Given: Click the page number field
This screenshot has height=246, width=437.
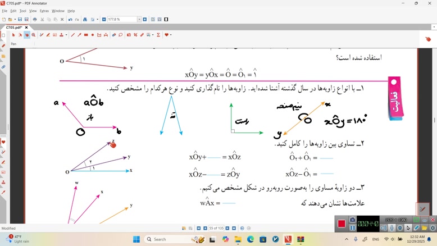Looking at the screenshot, I should click(216, 228).
